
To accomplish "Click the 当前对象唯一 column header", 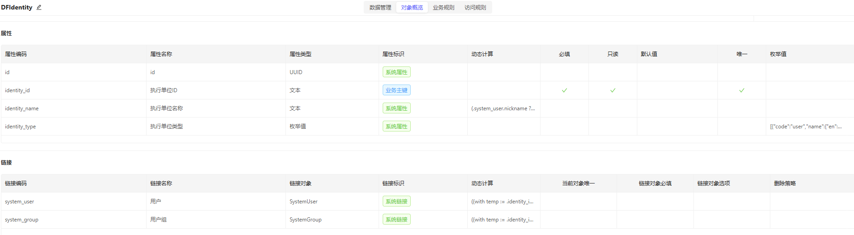I will click(579, 183).
